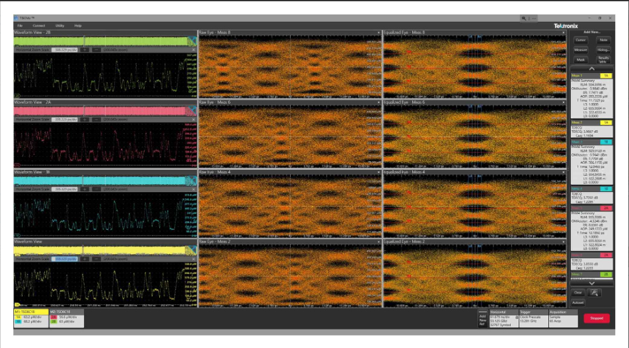Click the 2B channel swatch in M2 badge

click(54, 322)
